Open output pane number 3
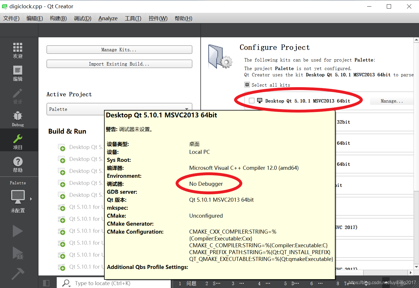The height and width of the screenshot is (288, 419). 238,283
